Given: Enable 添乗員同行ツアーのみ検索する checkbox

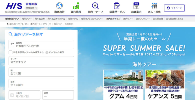Looking at the screenshot, I should [x=10, y=52].
